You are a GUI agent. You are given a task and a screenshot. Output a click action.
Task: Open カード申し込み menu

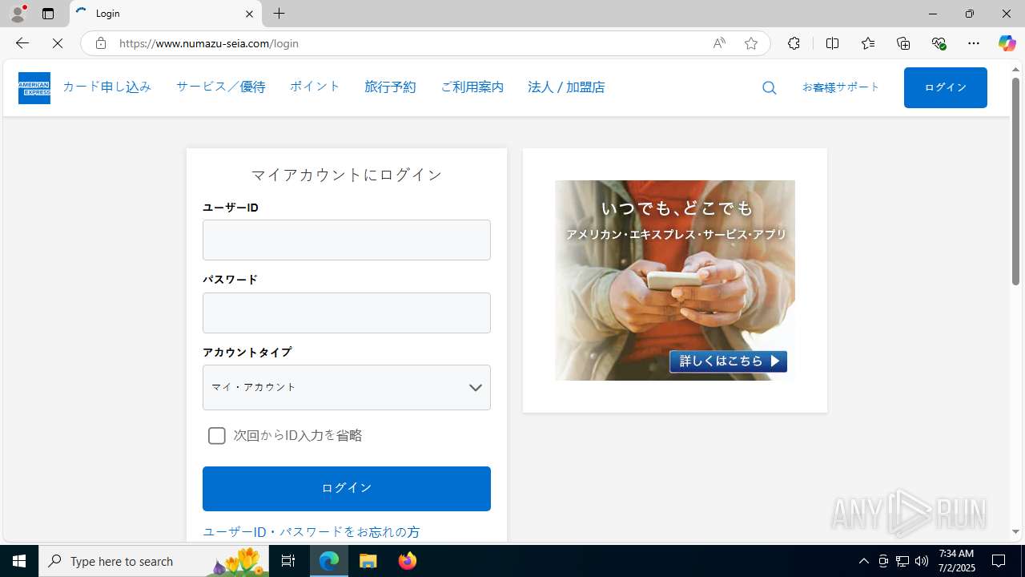pyautogui.click(x=107, y=87)
